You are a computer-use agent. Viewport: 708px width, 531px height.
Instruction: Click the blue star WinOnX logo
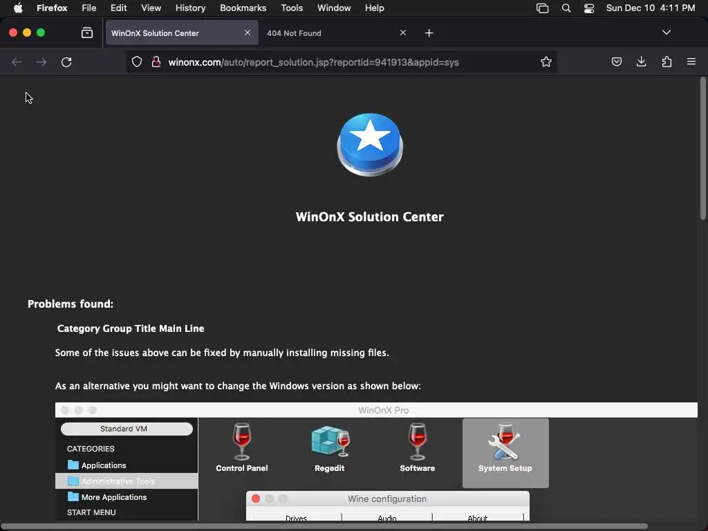coord(370,145)
